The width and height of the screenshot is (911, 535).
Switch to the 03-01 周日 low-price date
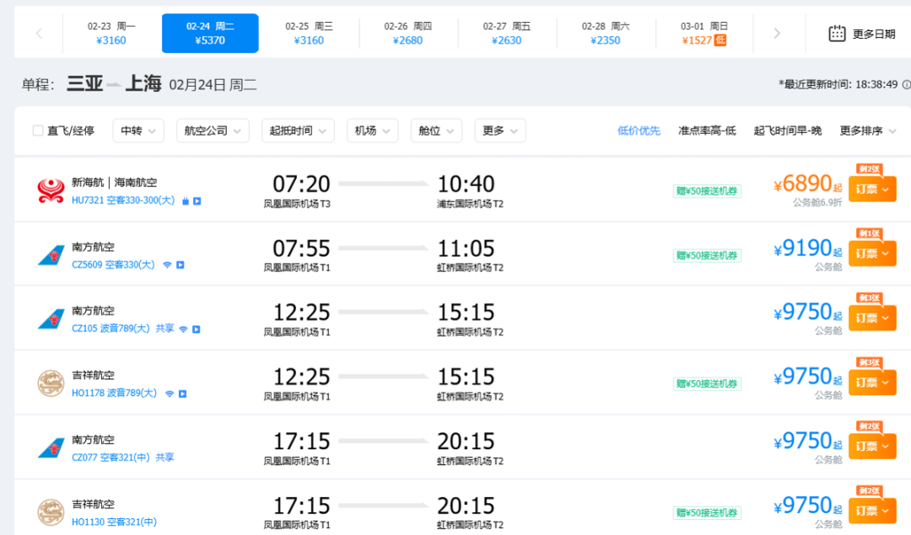pyautogui.click(x=704, y=34)
